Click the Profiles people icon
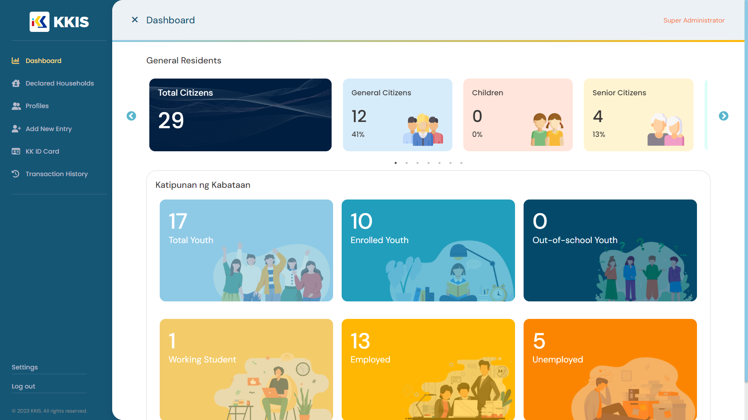Screen dimensions: 748x420 pyautogui.click(x=16, y=106)
